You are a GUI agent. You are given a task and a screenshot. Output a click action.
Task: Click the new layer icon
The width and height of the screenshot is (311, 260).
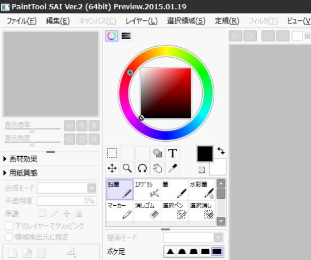[x=13, y=253]
